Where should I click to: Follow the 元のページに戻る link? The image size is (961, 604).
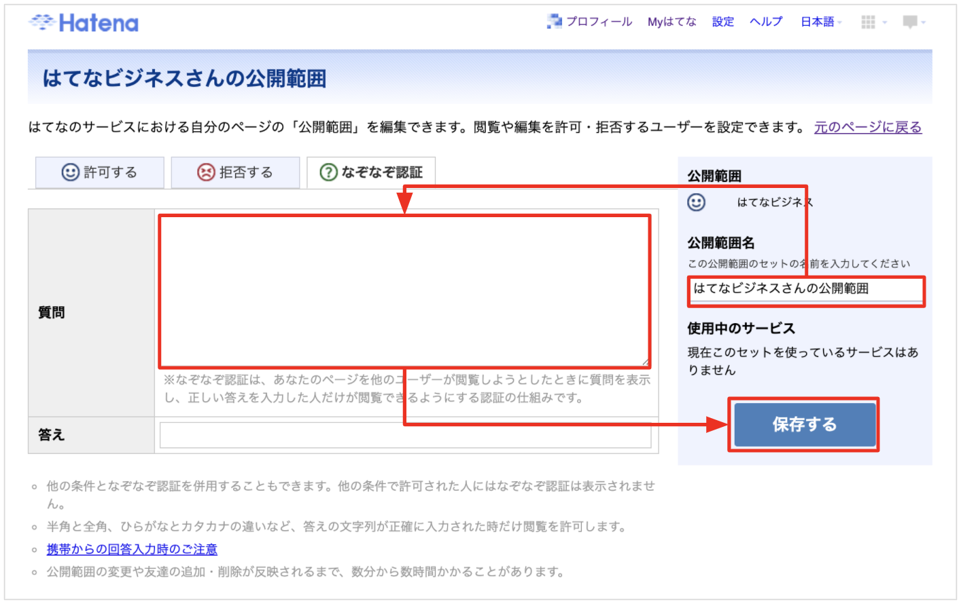868,127
